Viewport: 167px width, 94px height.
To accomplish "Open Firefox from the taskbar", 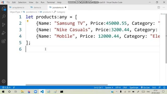I will (29, 92).
